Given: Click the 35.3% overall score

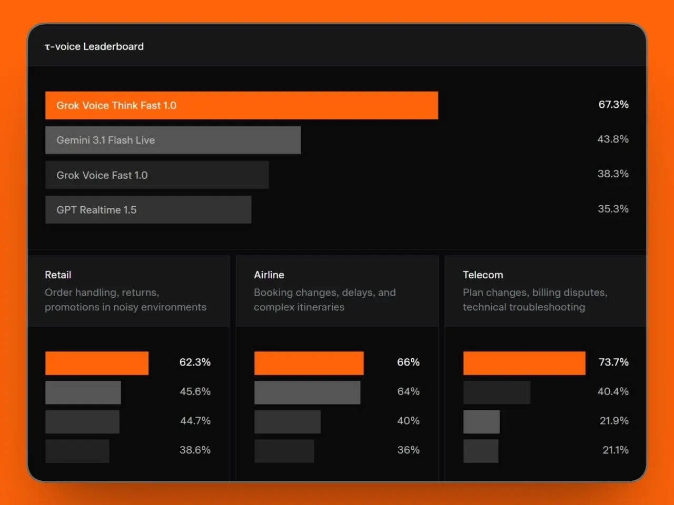Looking at the screenshot, I should 613,209.
